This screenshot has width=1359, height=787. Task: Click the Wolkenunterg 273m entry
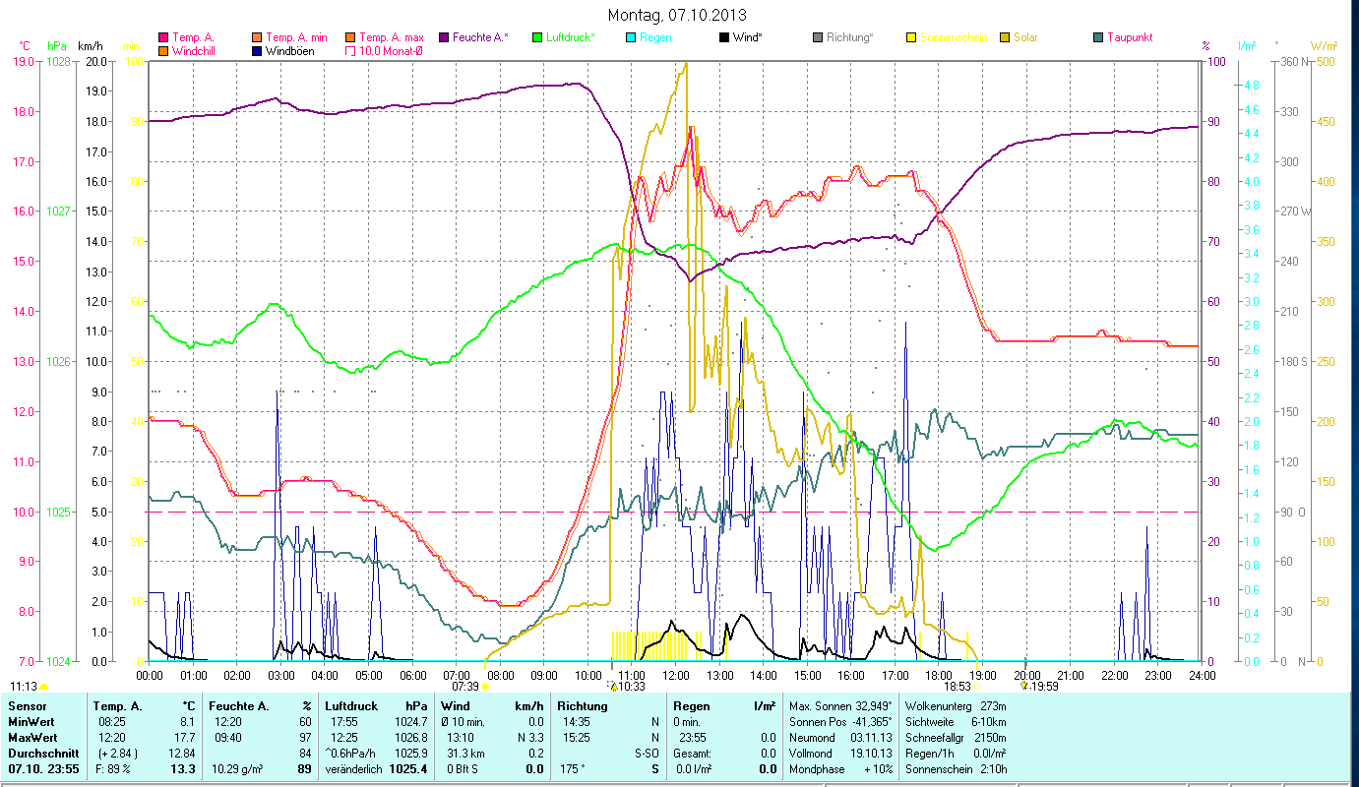[956, 706]
